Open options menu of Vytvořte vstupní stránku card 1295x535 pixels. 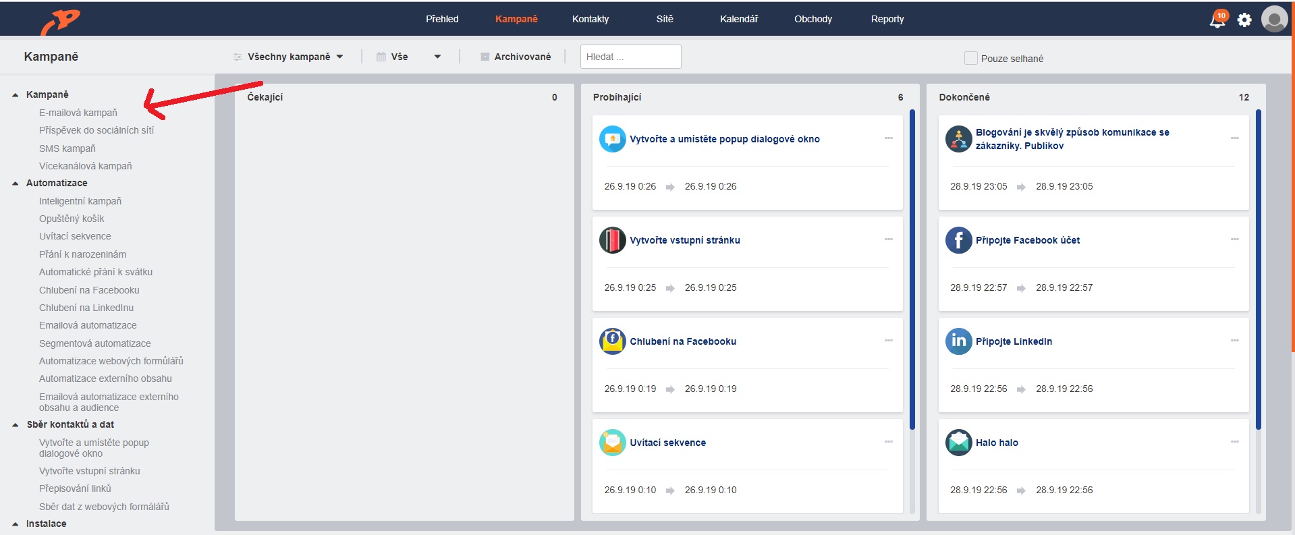coord(889,240)
